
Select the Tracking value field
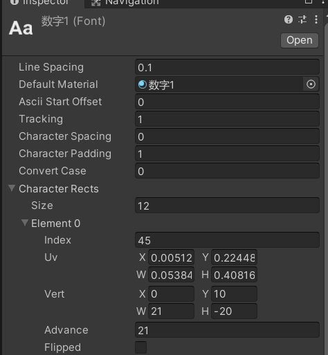point(227,119)
